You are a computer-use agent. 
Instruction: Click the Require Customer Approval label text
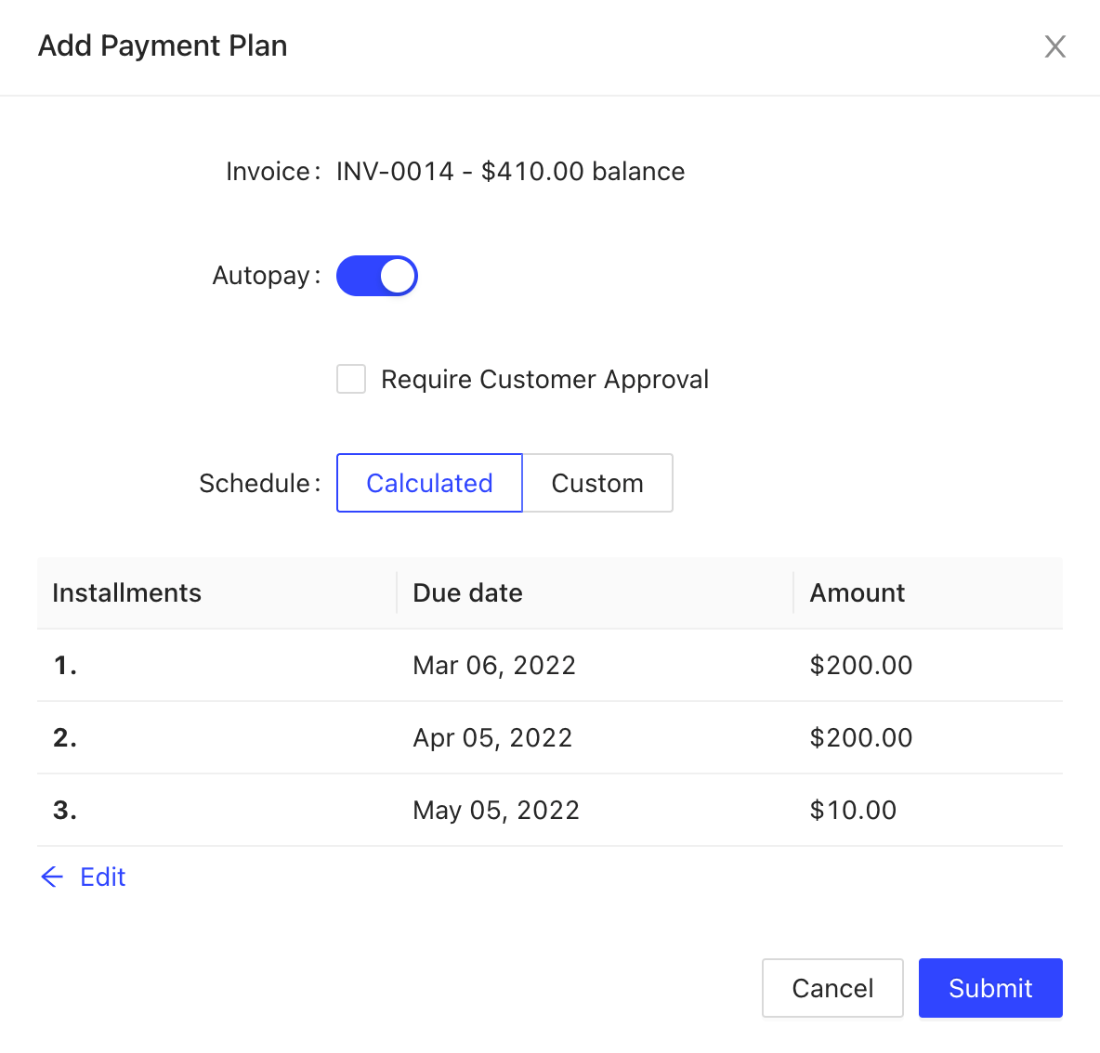[x=544, y=379]
